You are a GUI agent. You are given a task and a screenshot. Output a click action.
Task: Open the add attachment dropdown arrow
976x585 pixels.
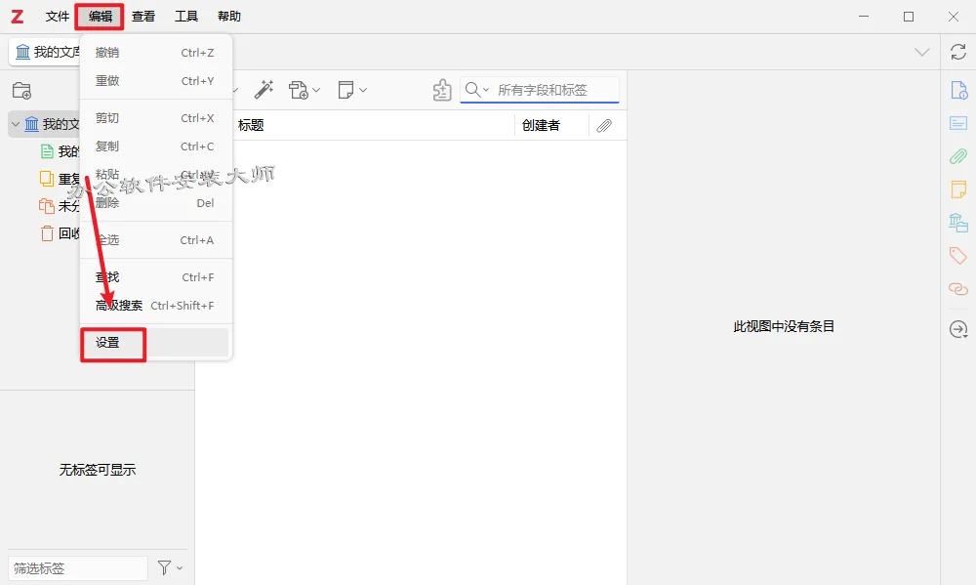point(316,90)
